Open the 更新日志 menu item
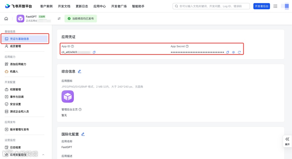 pos(82,6)
